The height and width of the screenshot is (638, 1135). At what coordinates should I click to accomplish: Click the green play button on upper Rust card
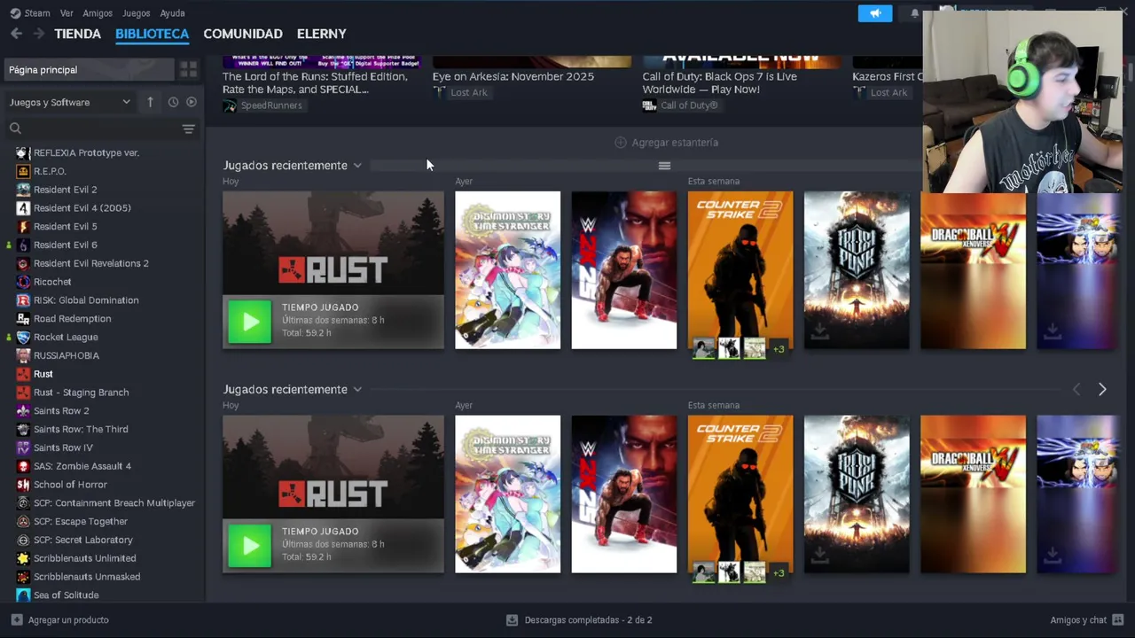pos(250,322)
